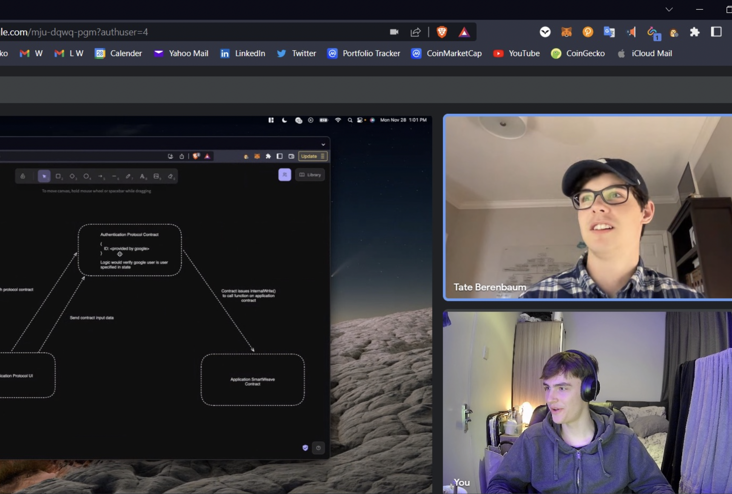
Task: Click the Brave Shields lion icon in address bar
Action: (x=442, y=32)
